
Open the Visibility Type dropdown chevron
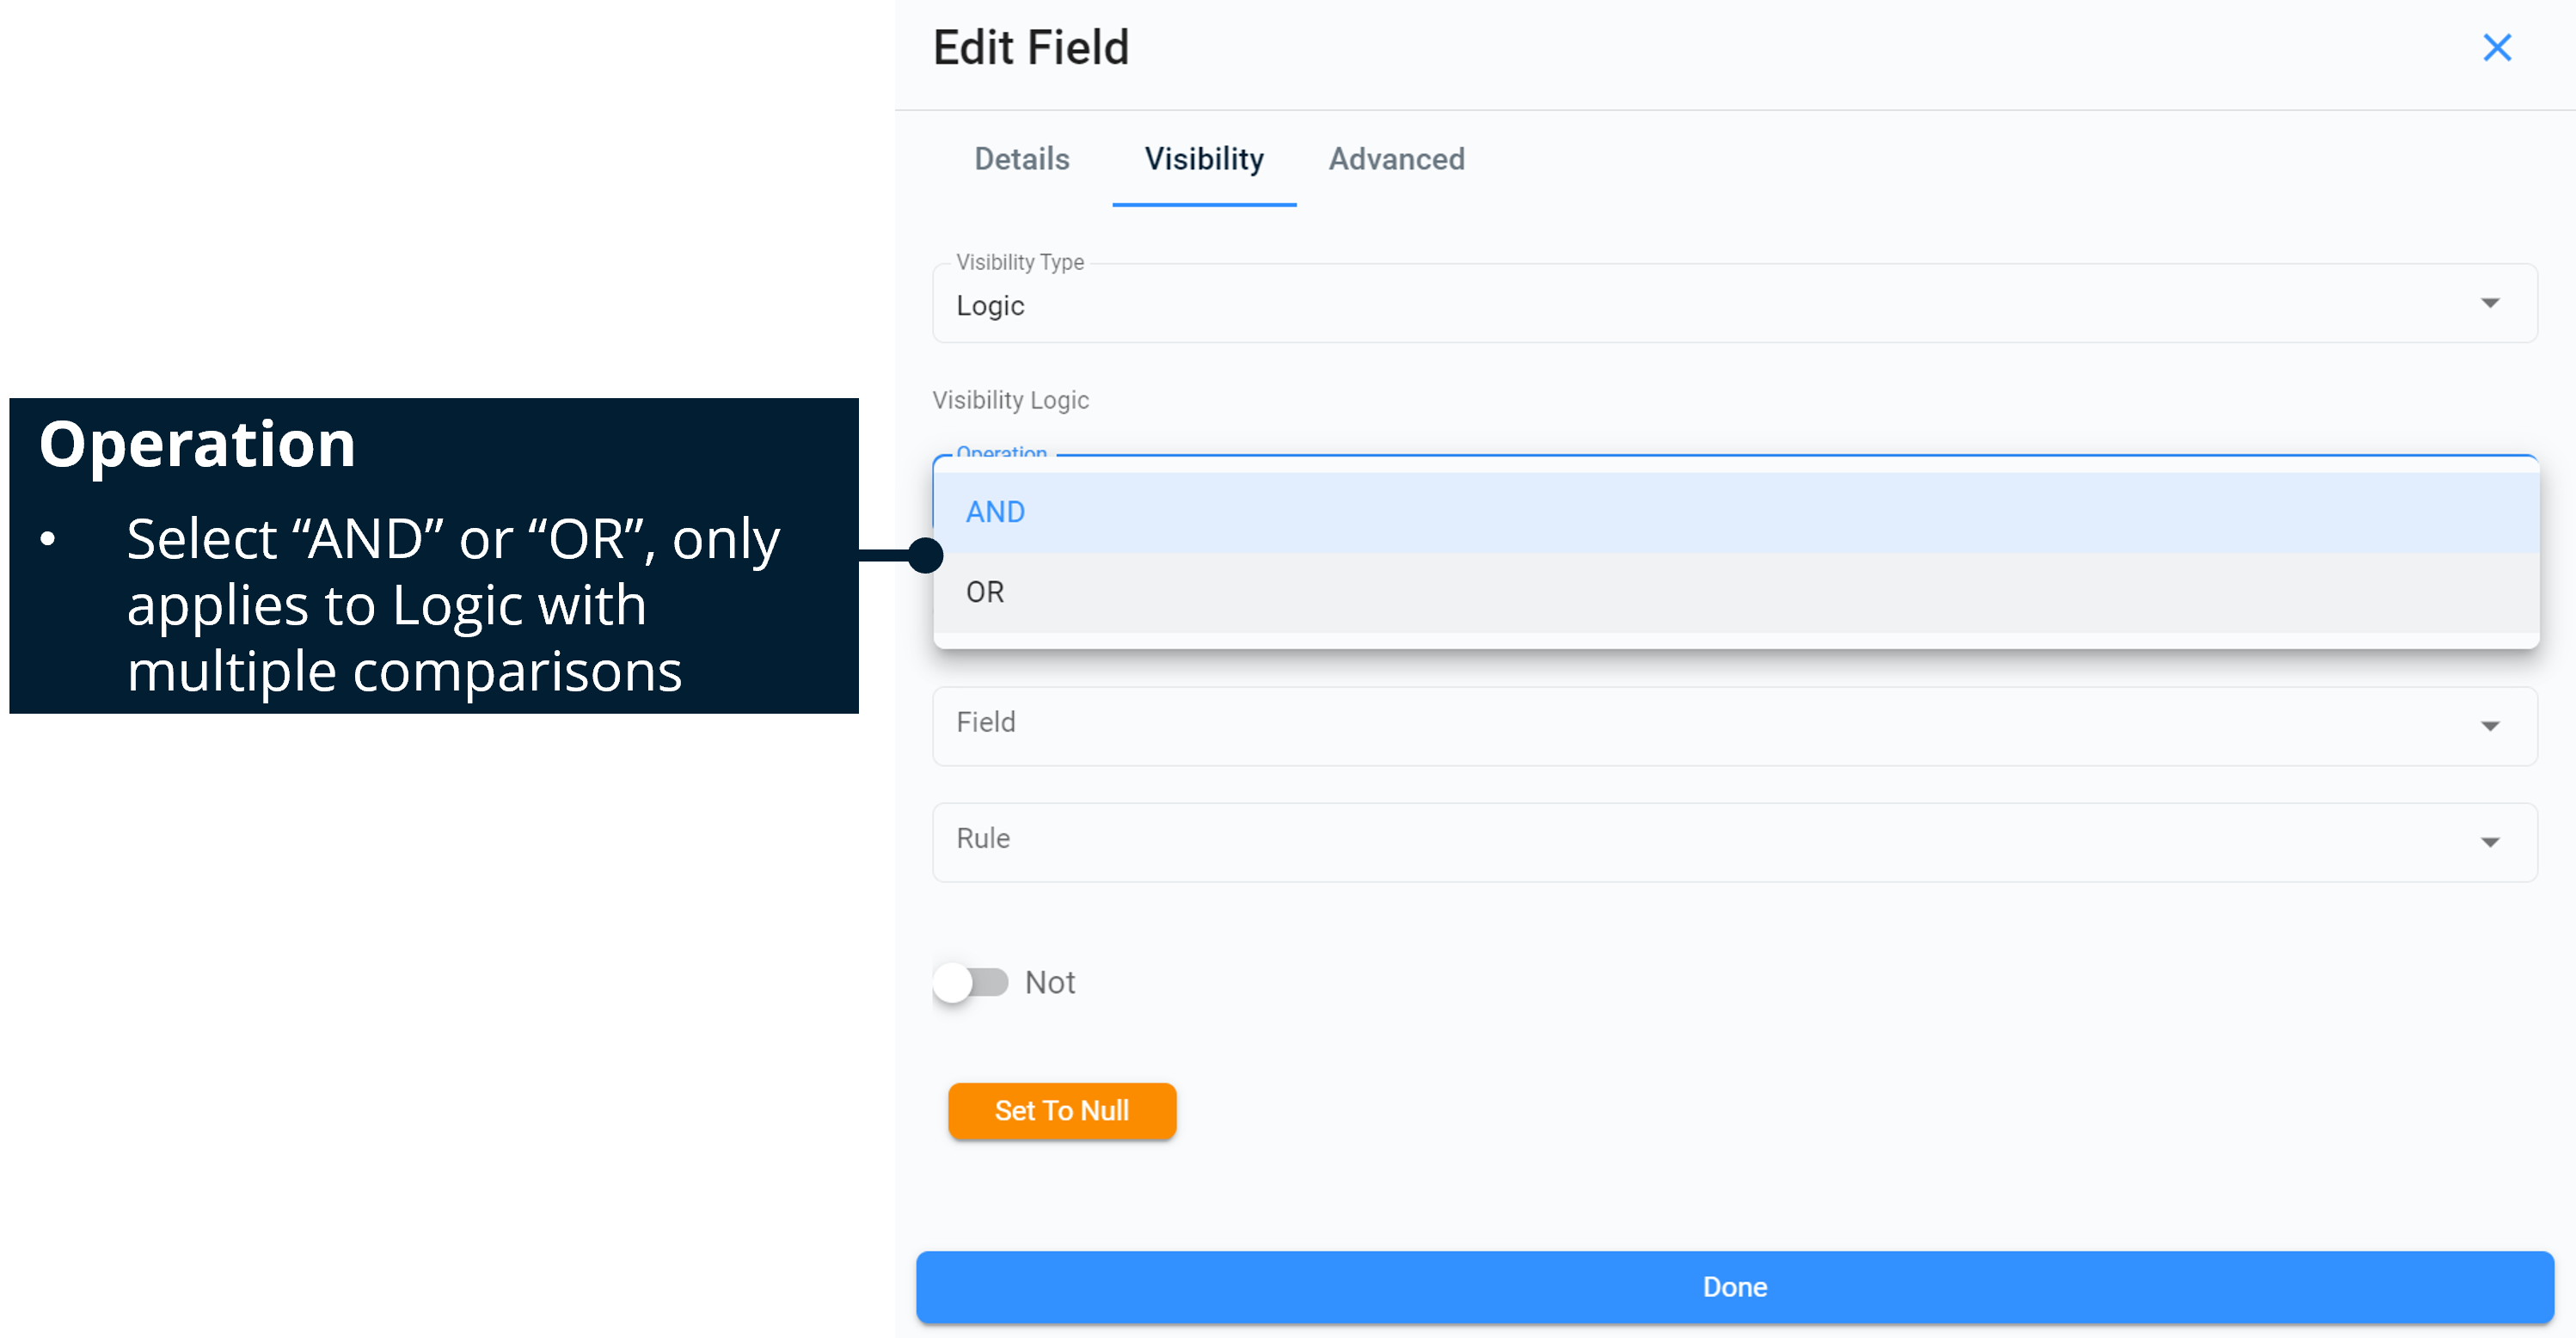click(2489, 303)
